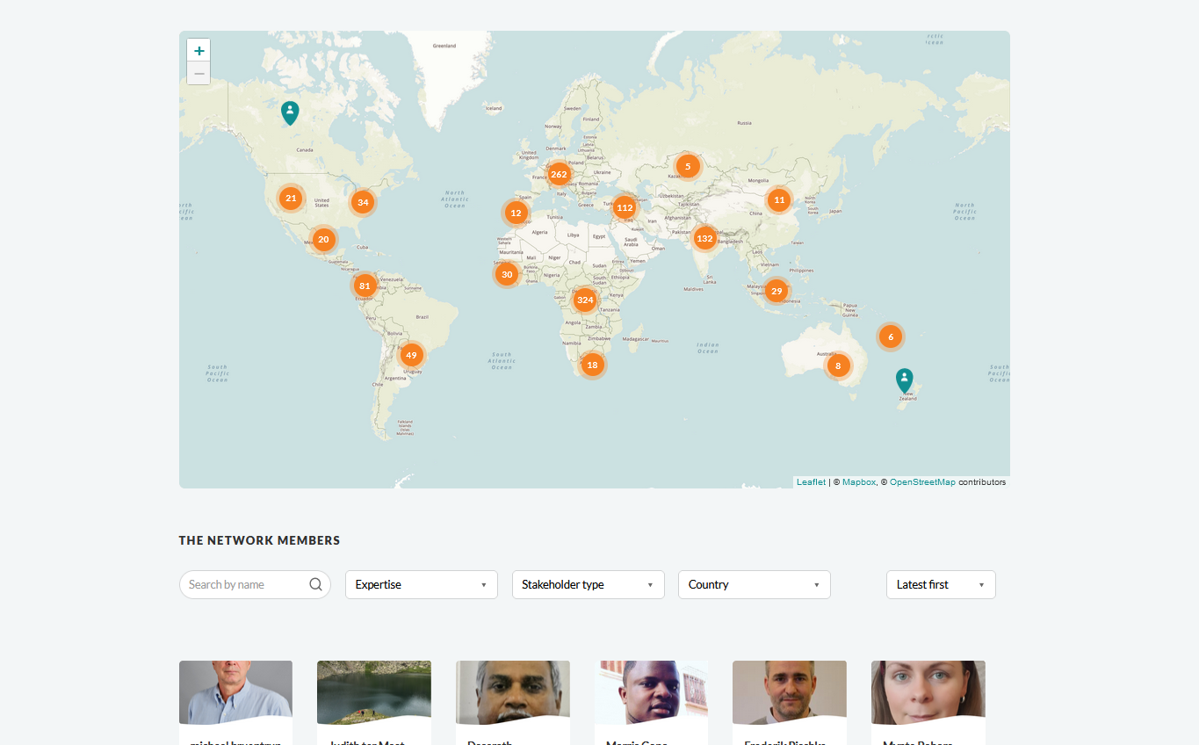This screenshot has width=1199, height=745.
Task: Click the search magnifier icon
Action: coord(315,584)
